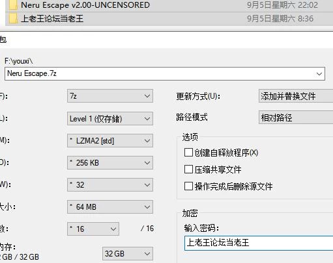Select the 上老王论坛当老王 folder icon

(x=13, y=18)
